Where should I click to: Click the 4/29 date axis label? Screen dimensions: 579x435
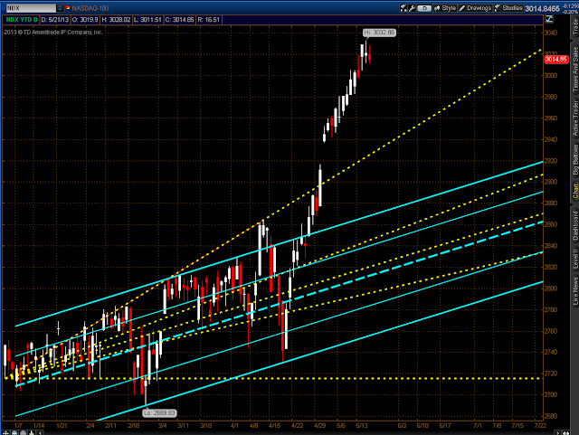[319, 425]
